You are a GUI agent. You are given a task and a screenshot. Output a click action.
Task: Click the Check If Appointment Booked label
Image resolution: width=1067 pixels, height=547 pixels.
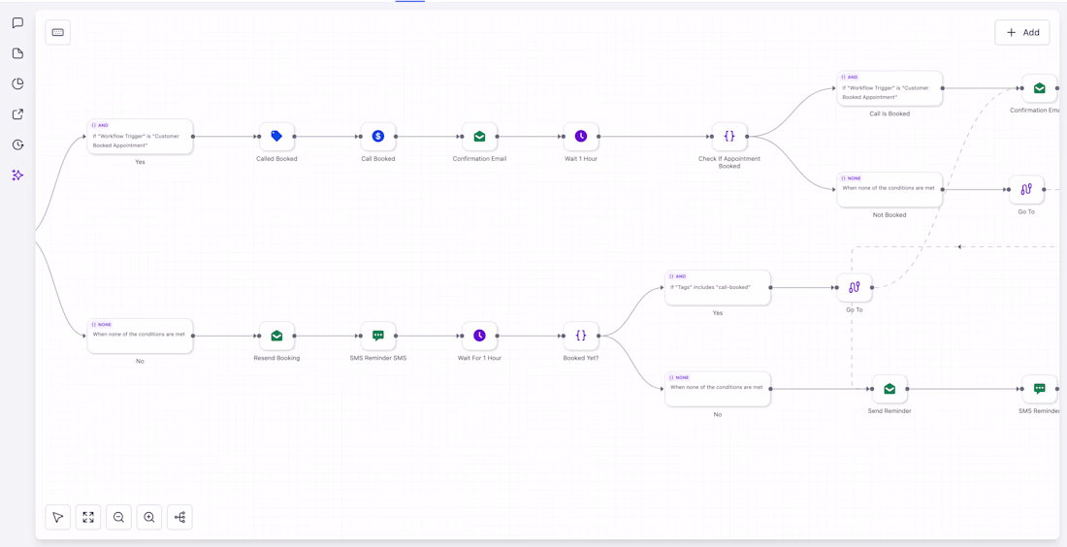point(729,162)
